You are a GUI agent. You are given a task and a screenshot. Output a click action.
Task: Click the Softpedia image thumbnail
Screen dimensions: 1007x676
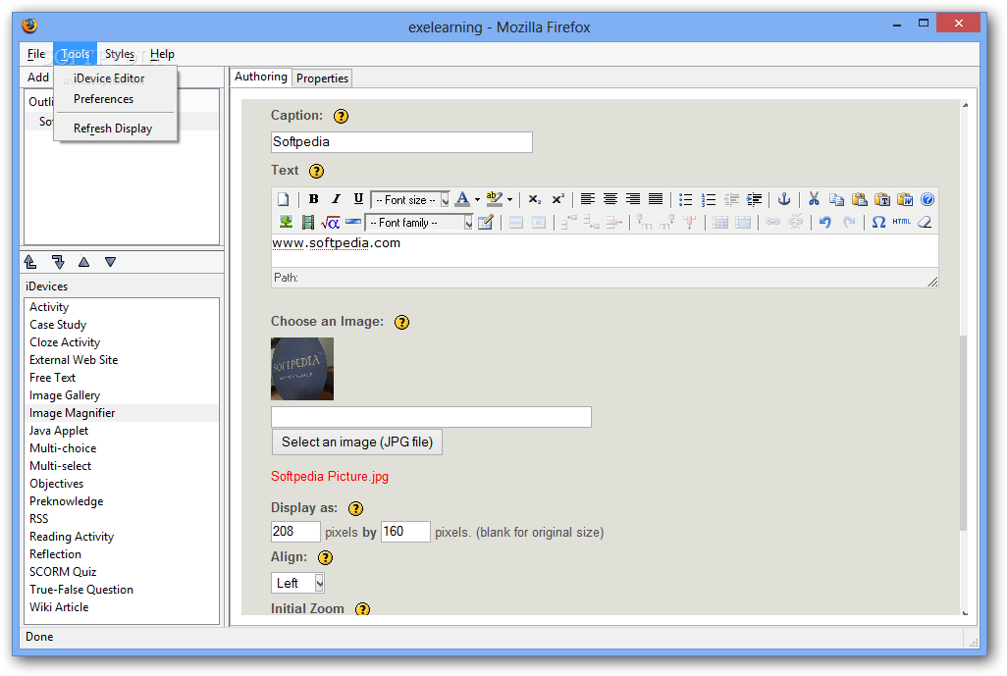302,369
